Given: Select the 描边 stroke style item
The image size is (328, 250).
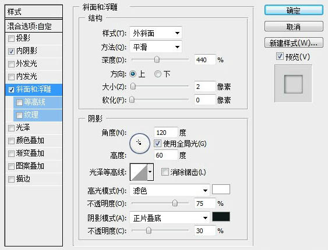Looking at the screenshot, I should 34,179.
